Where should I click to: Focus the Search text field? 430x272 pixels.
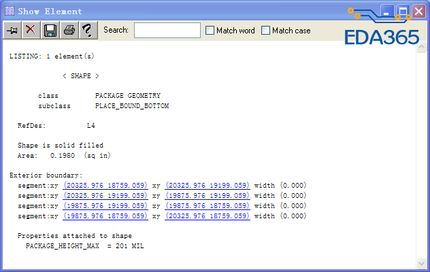tap(167, 30)
